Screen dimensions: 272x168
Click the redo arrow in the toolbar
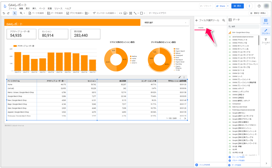(x=8, y=13)
